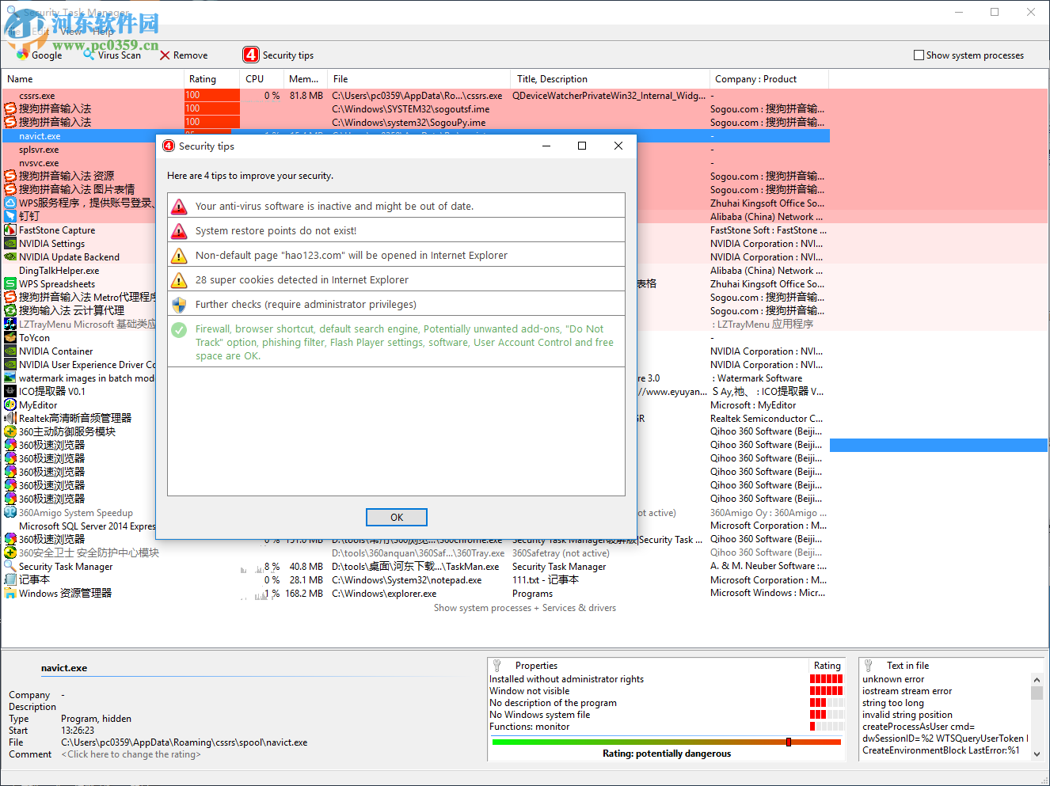The height and width of the screenshot is (786, 1050).
Task: Click the Show system processes + Services link
Action: click(x=525, y=608)
